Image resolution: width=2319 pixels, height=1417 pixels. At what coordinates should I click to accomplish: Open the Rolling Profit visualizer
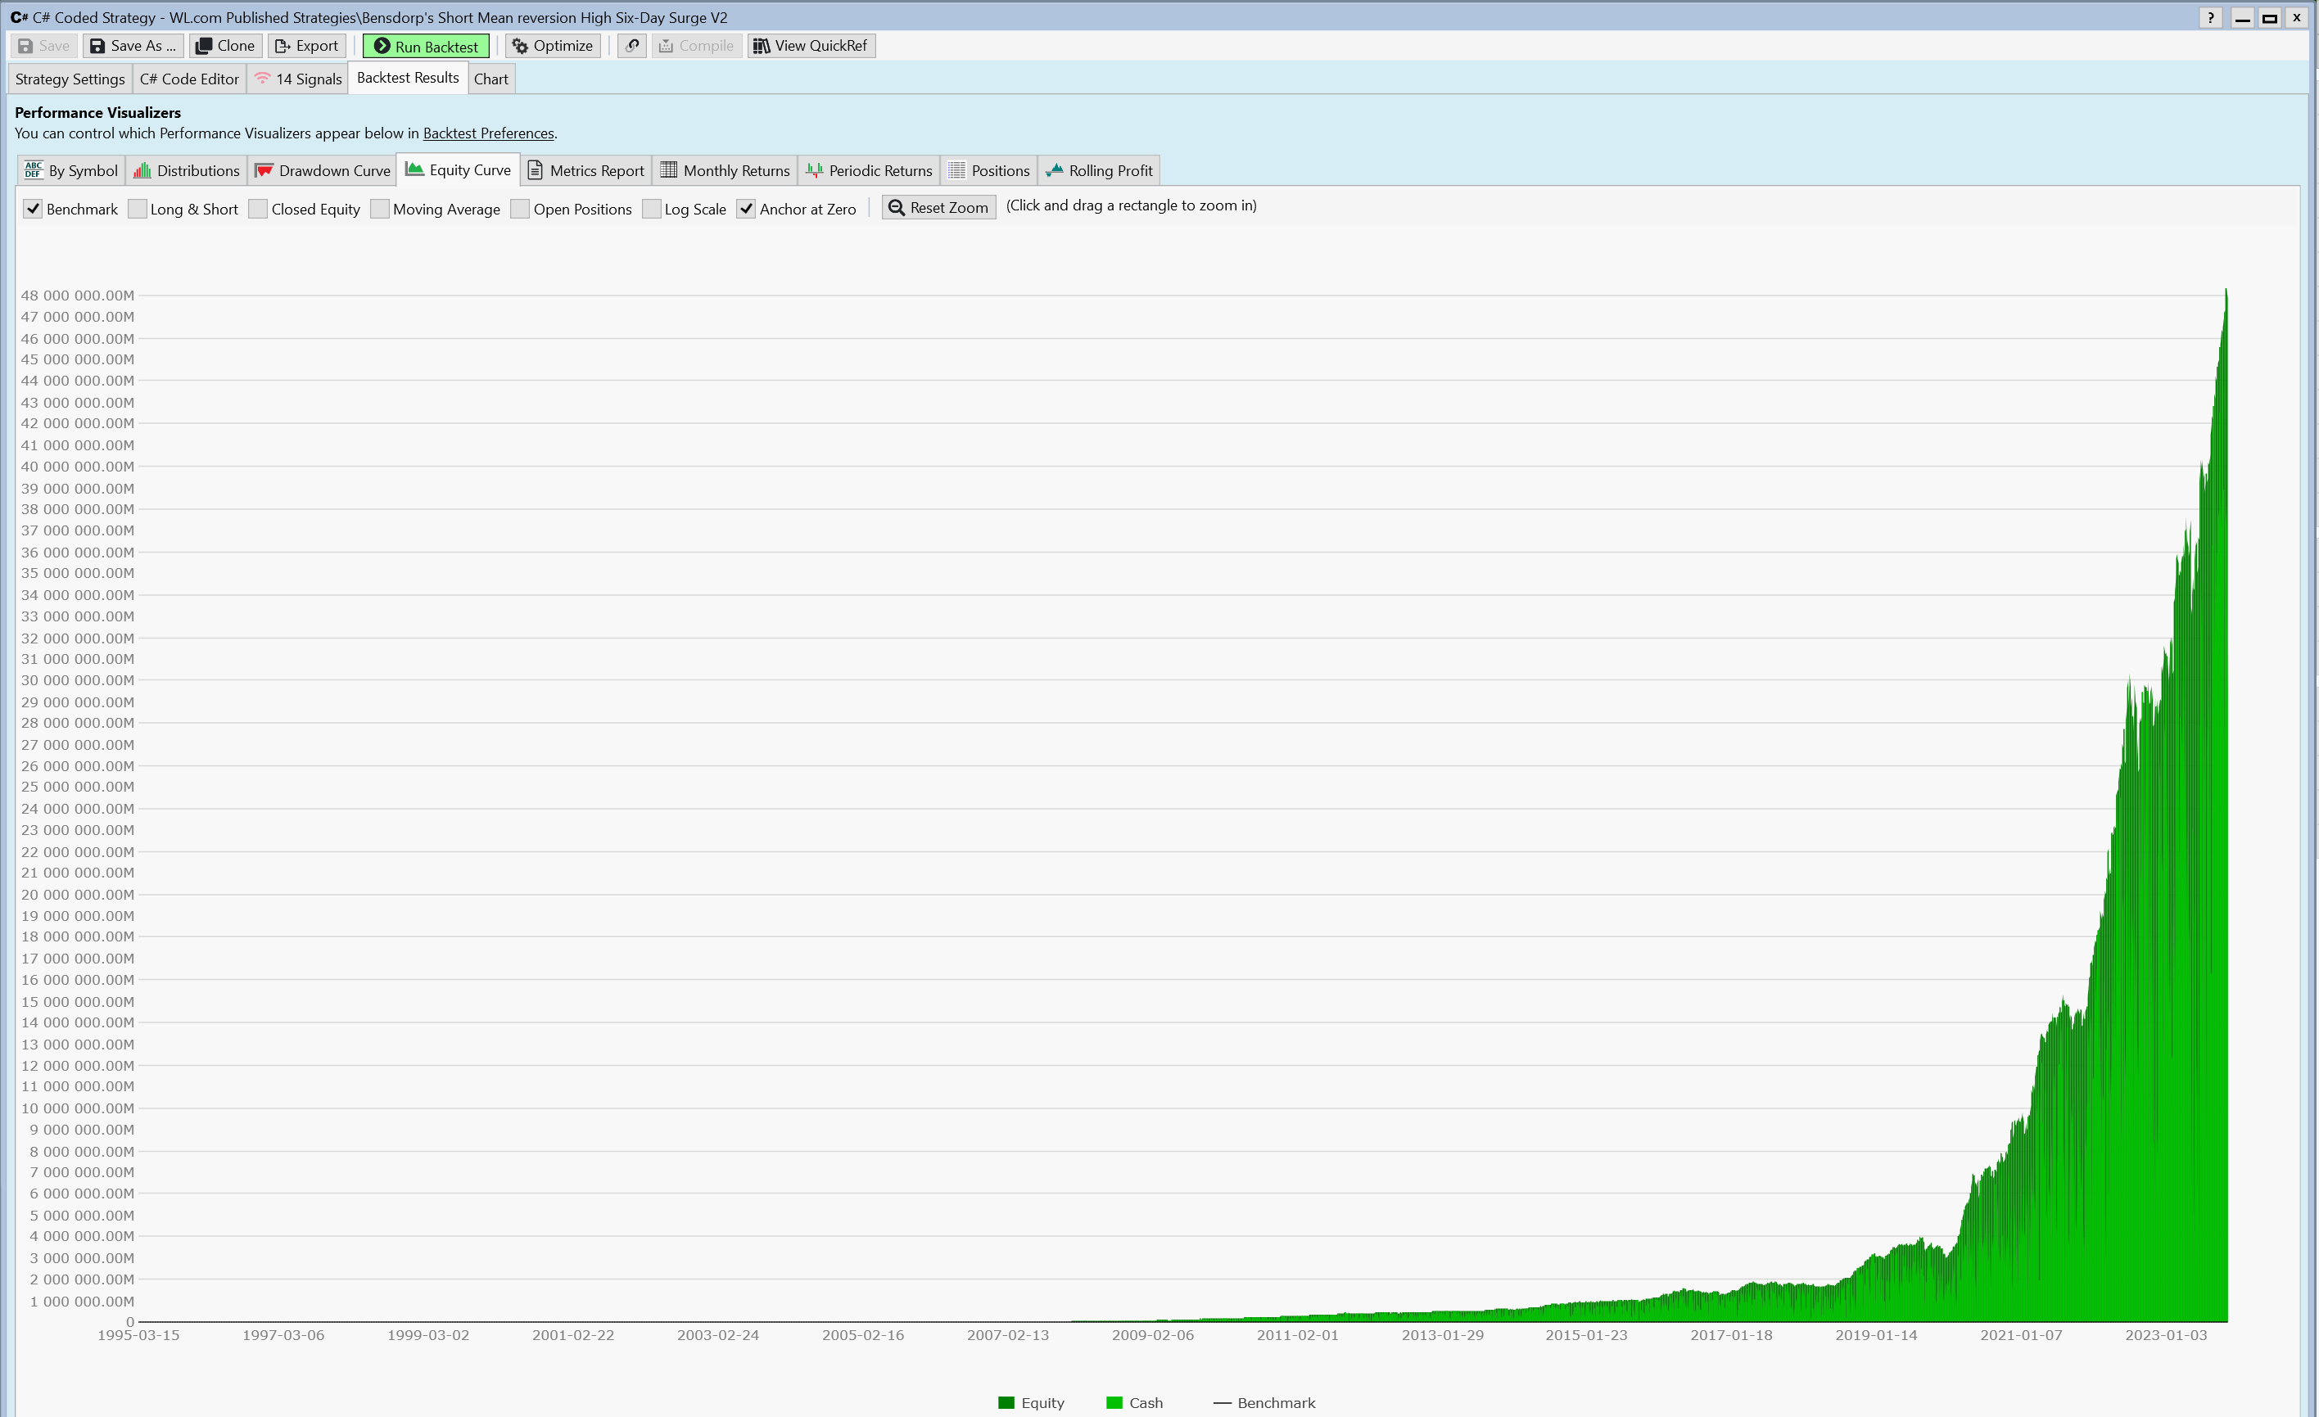(x=1098, y=170)
